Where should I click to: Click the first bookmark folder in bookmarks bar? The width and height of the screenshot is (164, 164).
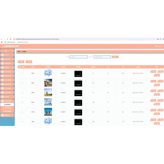10,42
